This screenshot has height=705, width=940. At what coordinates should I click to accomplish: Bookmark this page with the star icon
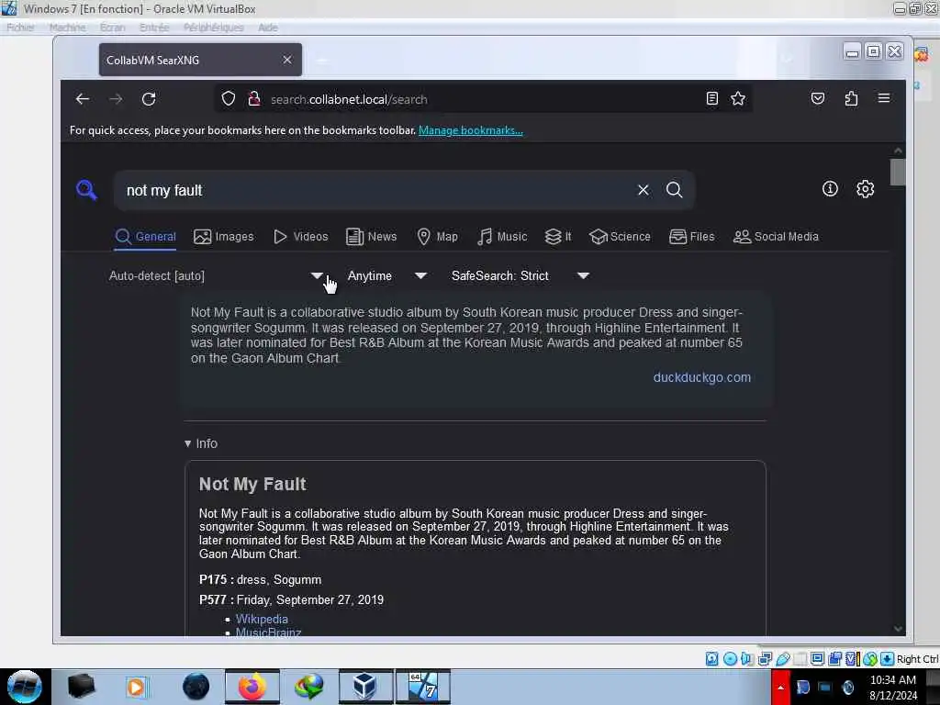pyautogui.click(x=738, y=99)
